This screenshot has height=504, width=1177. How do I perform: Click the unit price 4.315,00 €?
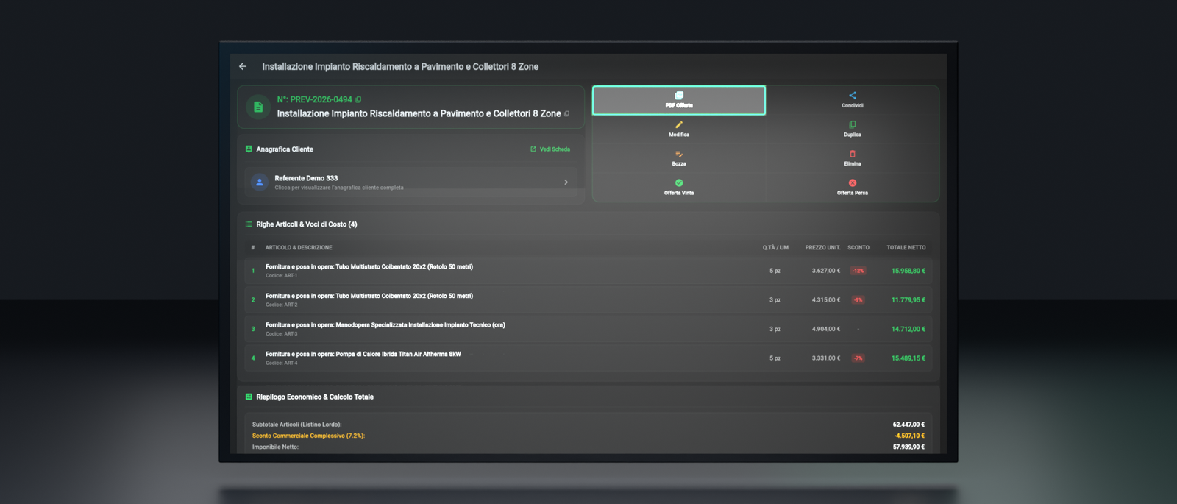(826, 300)
